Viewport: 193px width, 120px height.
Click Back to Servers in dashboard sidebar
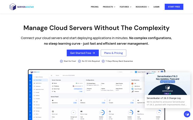[x=38, y=77]
